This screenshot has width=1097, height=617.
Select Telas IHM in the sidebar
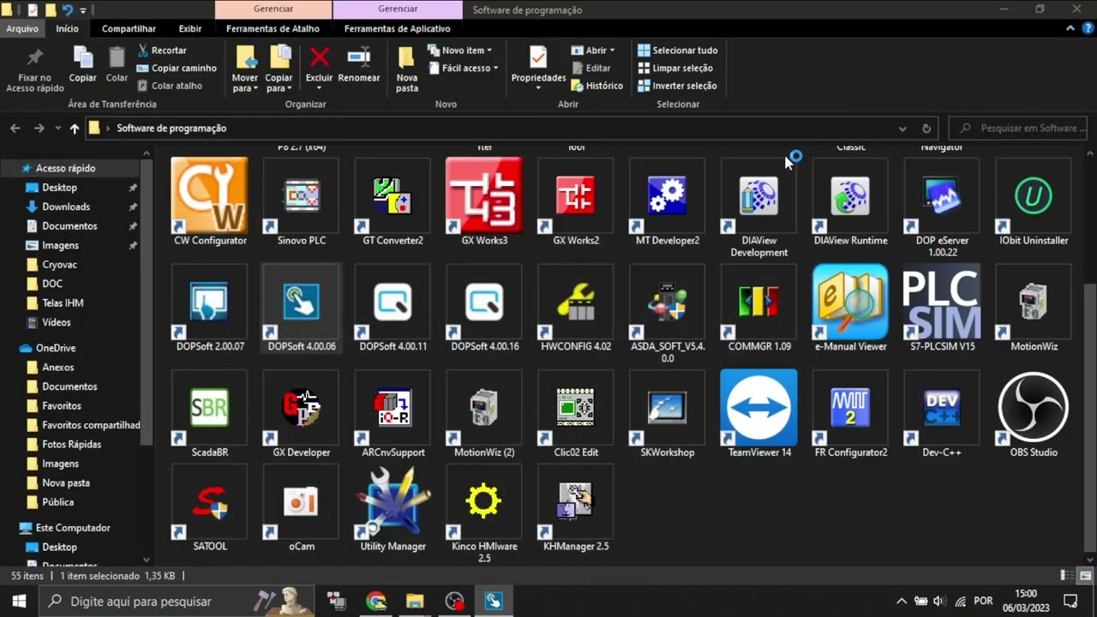63,303
